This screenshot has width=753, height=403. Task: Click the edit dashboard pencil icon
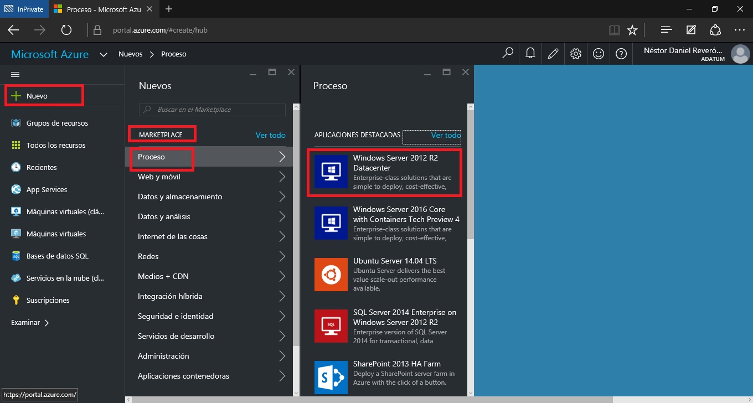pos(553,54)
